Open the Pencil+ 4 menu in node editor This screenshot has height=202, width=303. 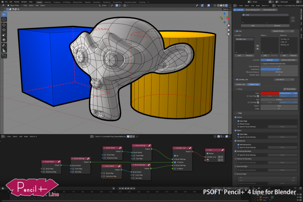(33, 136)
